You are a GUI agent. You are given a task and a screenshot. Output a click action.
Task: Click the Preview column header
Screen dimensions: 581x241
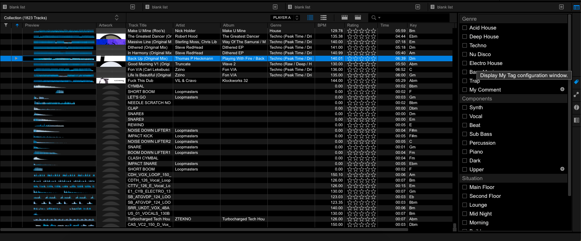coord(59,25)
